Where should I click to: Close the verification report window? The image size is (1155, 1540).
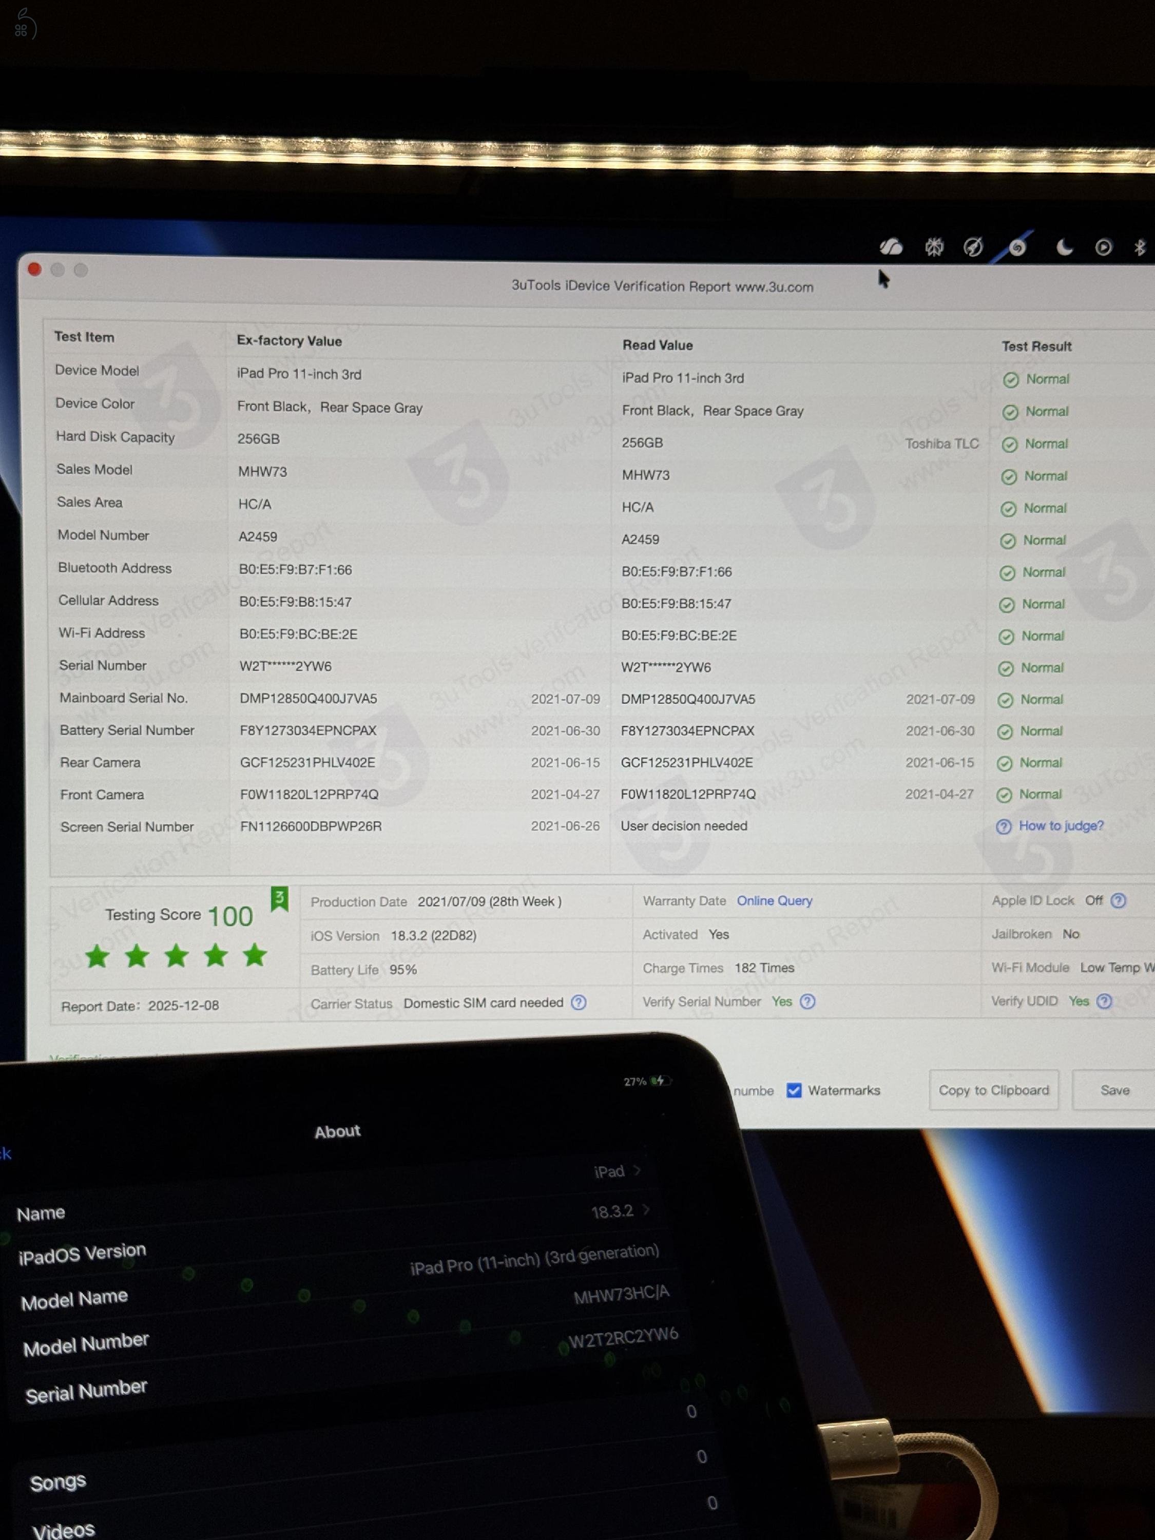[35, 269]
